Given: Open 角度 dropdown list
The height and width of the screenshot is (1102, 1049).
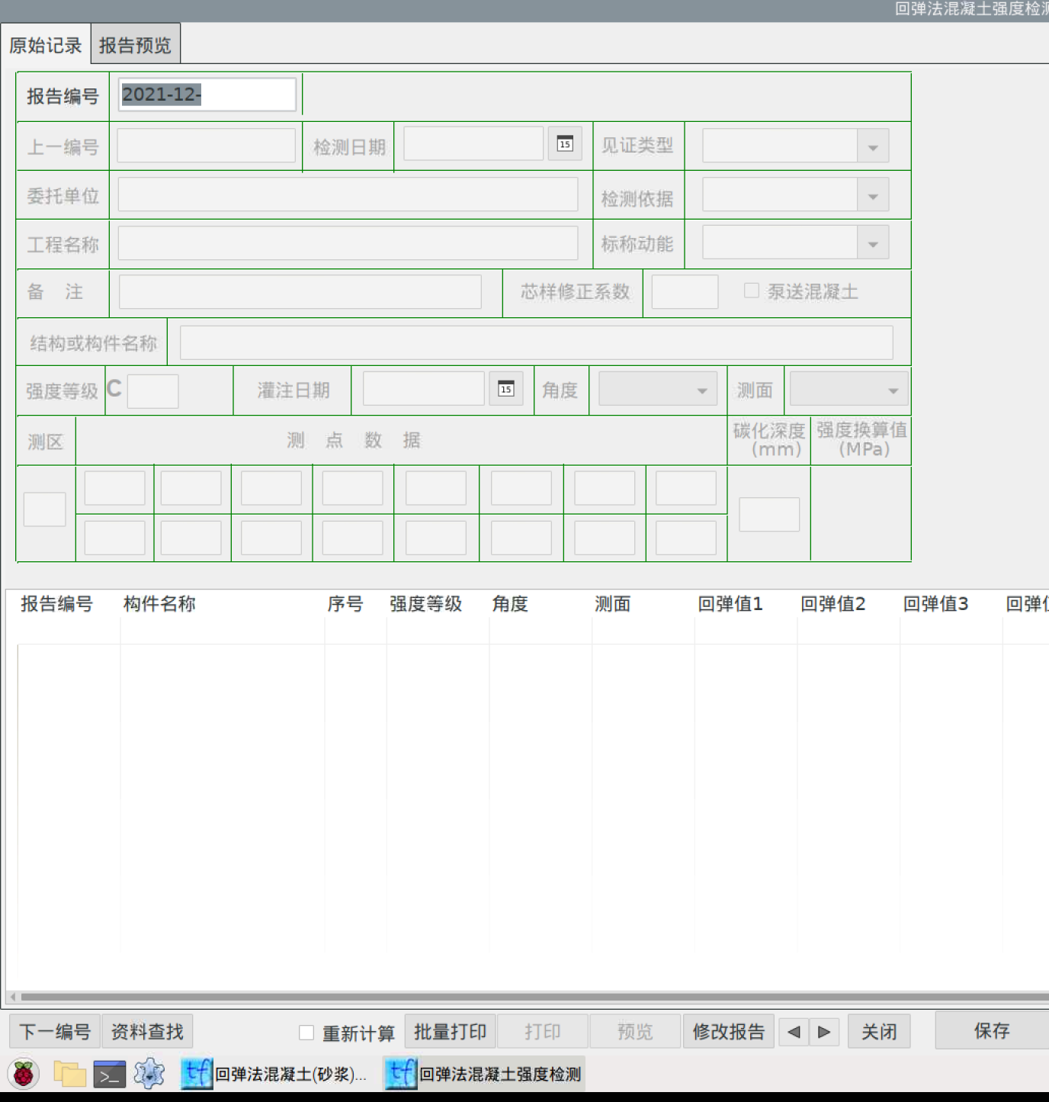Looking at the screenshot, I should [x=658, y=390].
